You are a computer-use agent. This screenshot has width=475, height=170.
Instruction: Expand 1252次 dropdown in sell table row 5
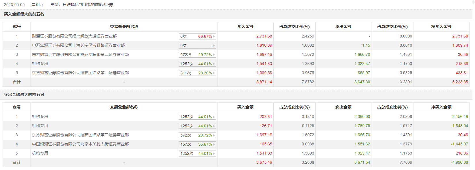214,153
